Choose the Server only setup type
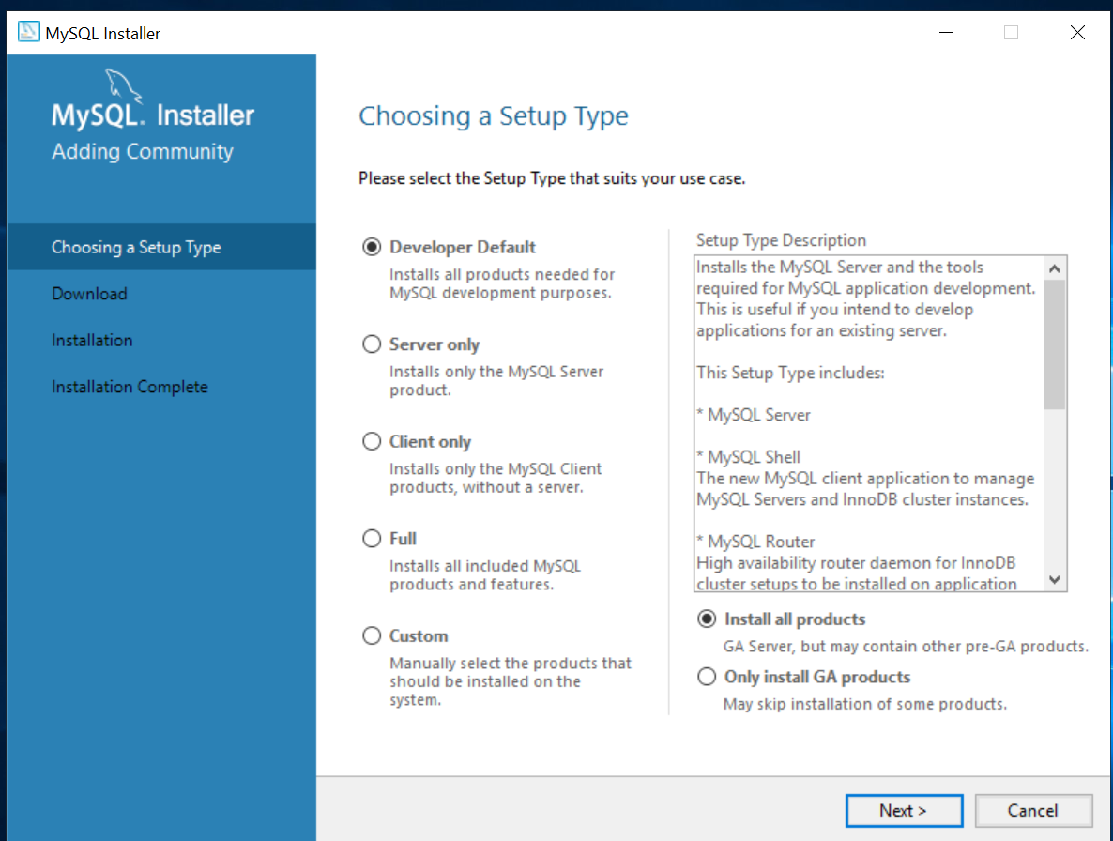The height and width of the screenshot is (841, 1113). click(372, 344)
